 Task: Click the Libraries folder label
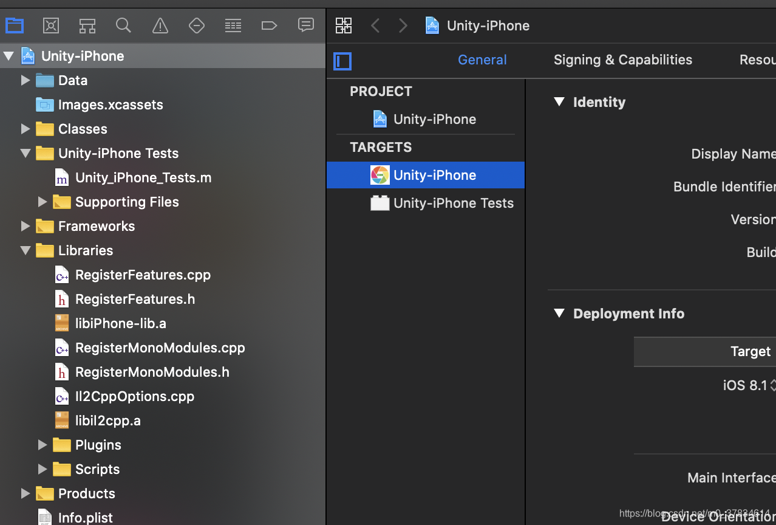tap(86, 250)
